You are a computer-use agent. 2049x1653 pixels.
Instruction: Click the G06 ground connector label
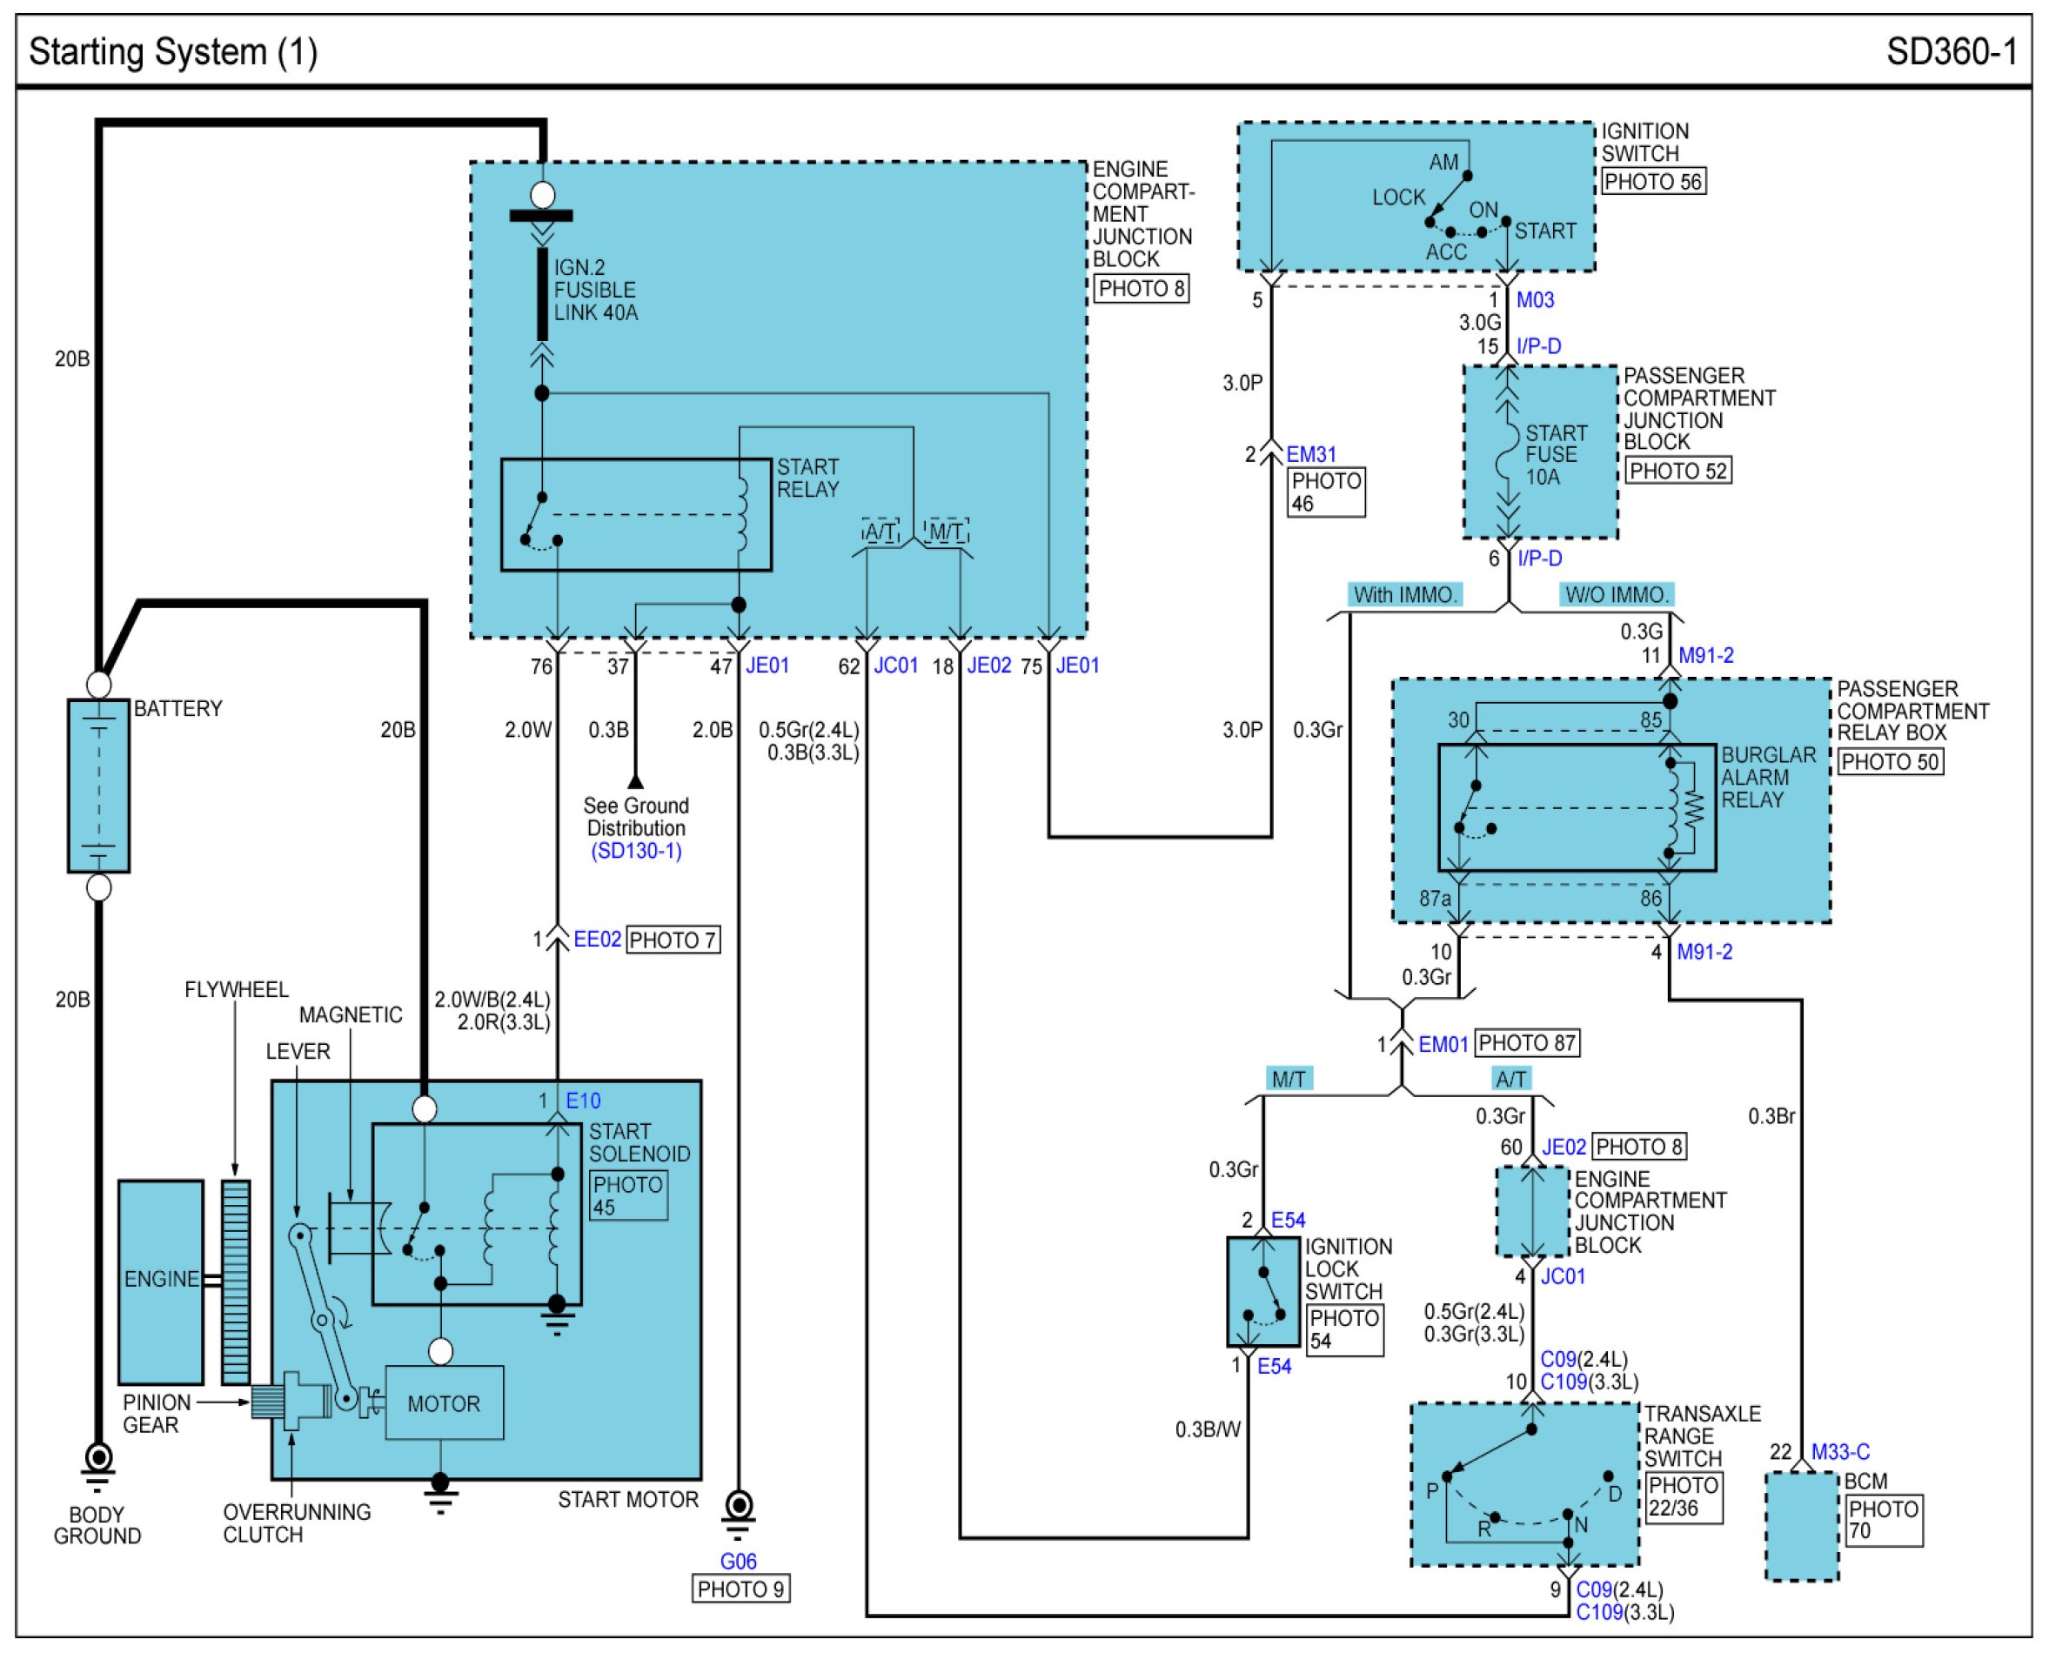(738, 1562)
